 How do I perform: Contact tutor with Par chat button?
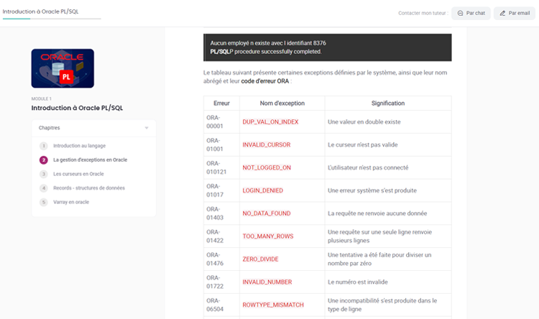pyautogui.click(x=471, y=13)
